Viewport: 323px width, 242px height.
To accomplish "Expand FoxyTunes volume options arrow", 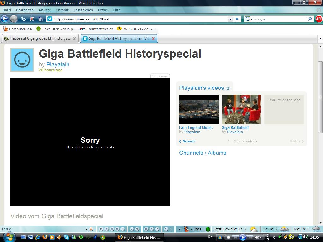I will (x=171, y=229).
